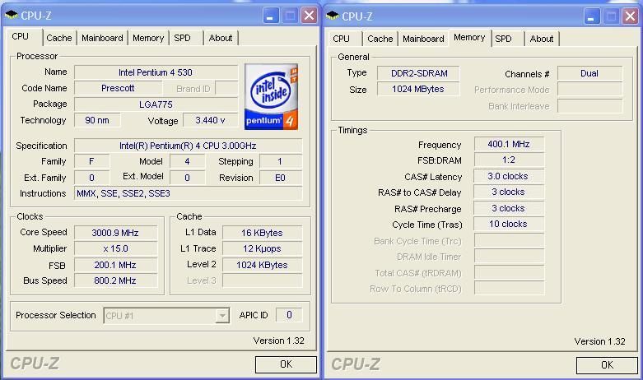643x380 pixels.
Task: Click the memory Frequency value '400.1 MHz'
Action: [x=509, y=144]
